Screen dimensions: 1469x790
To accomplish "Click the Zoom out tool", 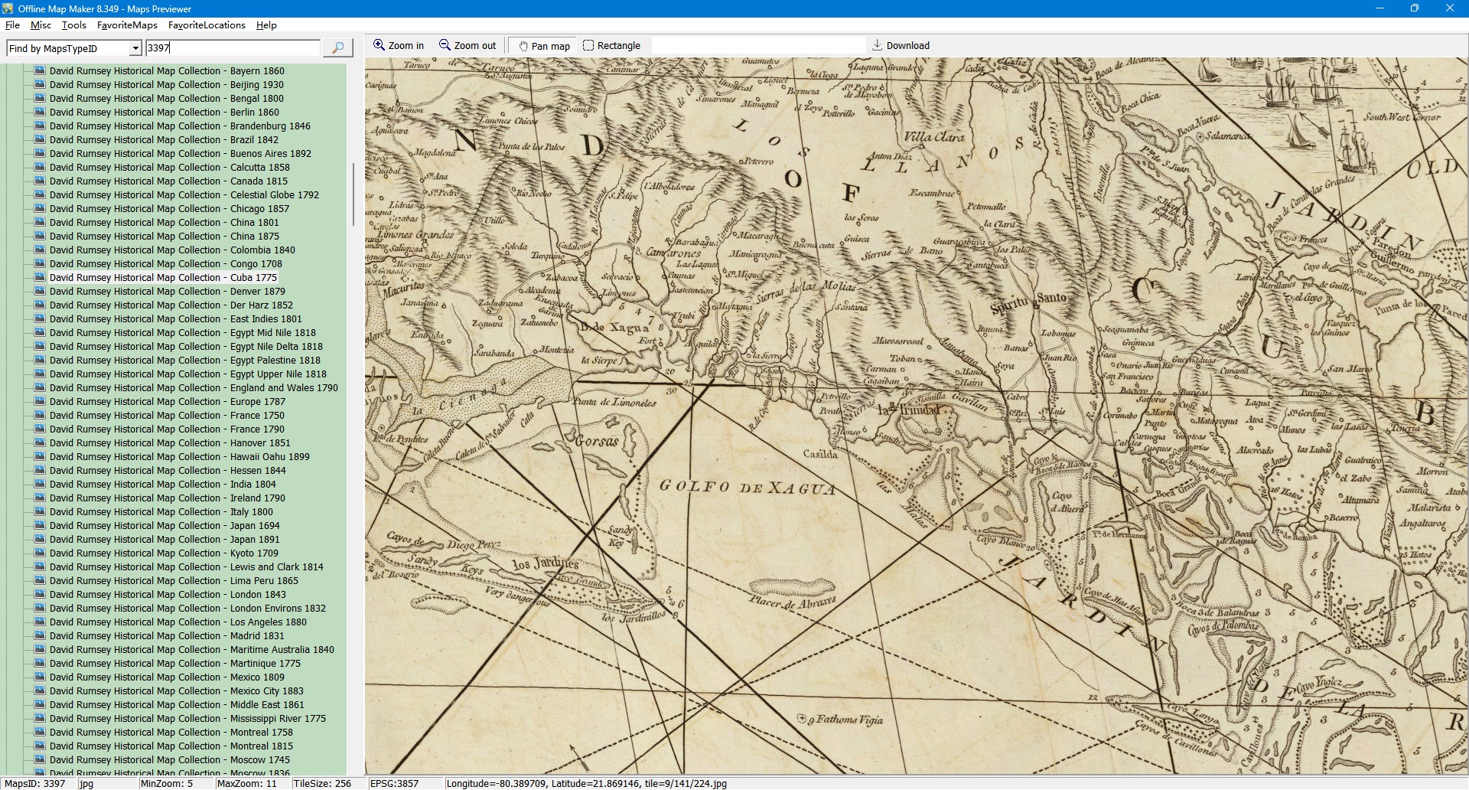I will tap(467, 46).
